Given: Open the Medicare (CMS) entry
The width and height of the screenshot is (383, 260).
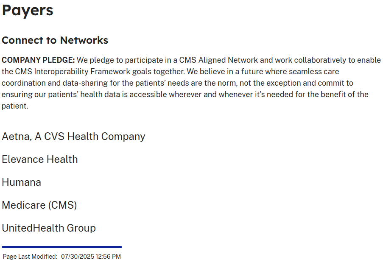Looking at the screenshot, I should click(x=39, y=205).
